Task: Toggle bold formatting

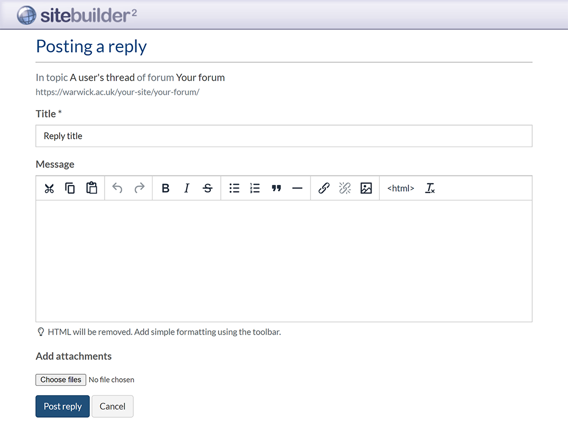Action: (165, 188)
